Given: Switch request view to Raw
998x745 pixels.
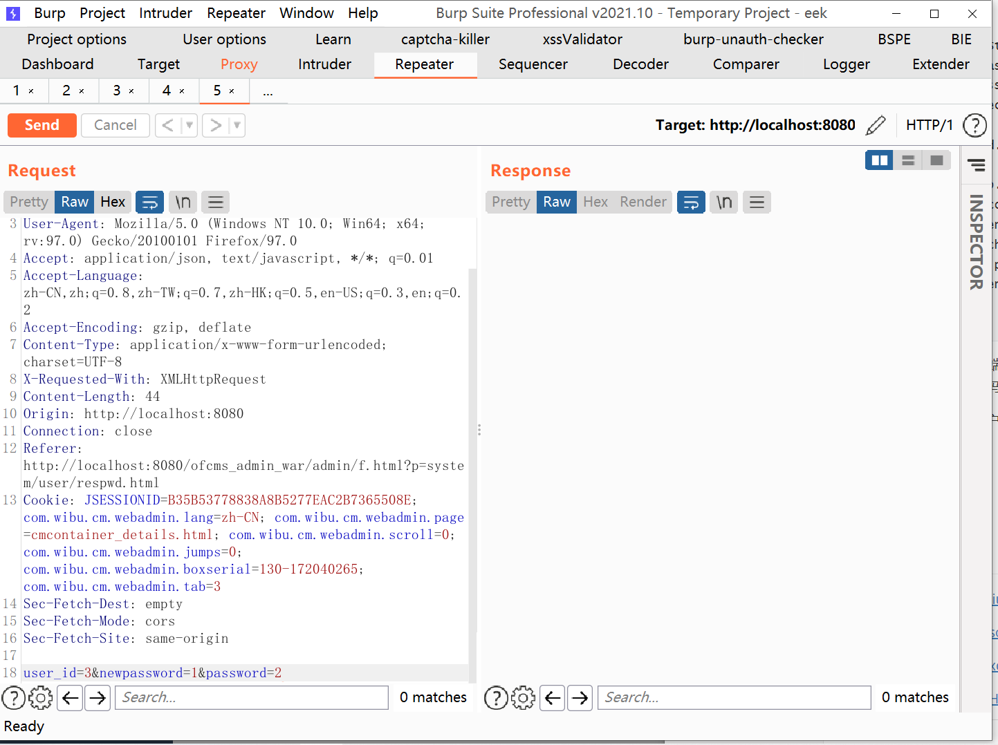Looking at the screenshot, I should pyautogui.click(x=75, y=202).
